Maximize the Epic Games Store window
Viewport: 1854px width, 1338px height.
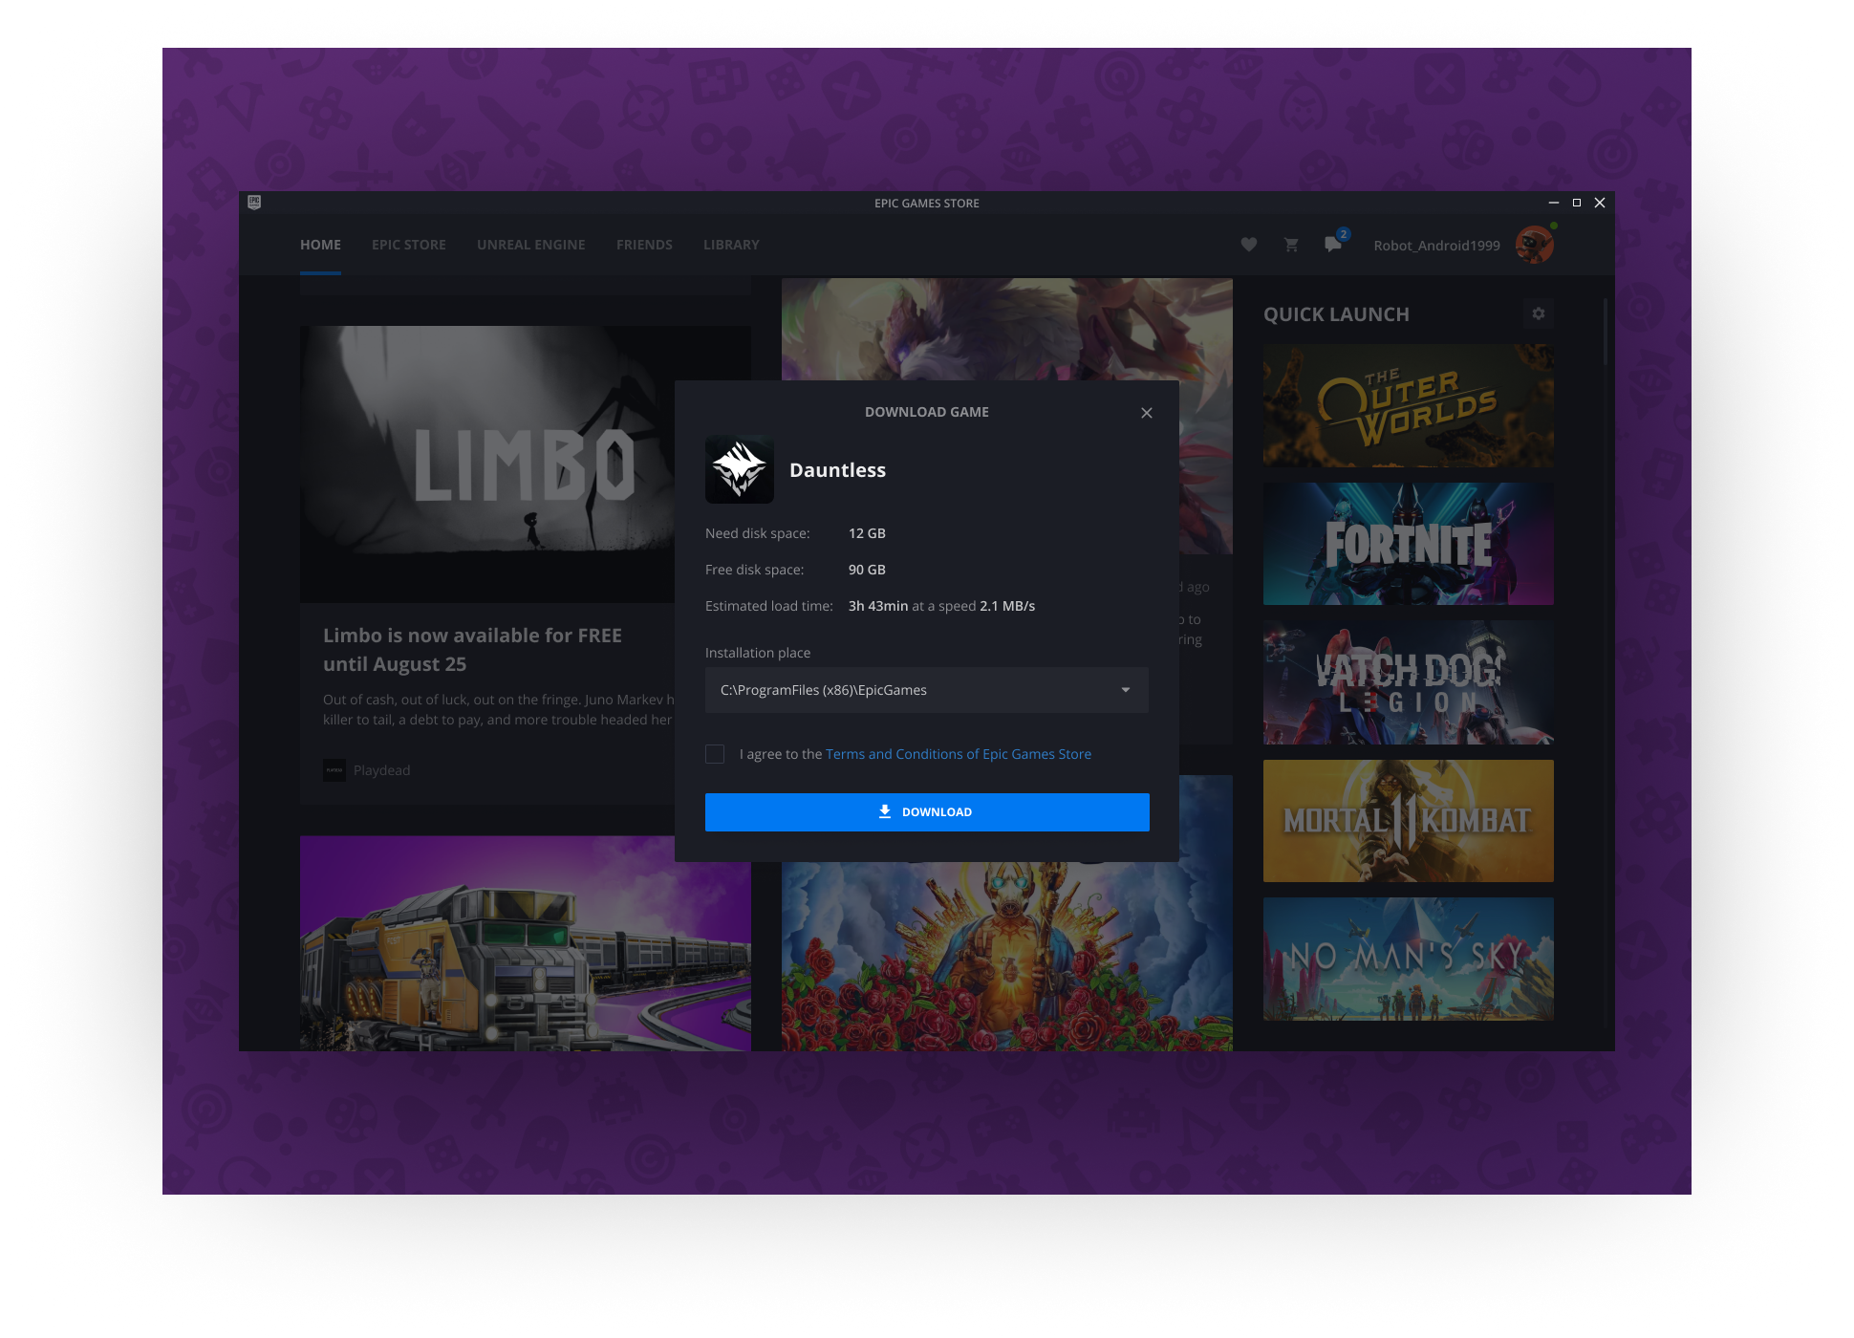coord(1577,203)
